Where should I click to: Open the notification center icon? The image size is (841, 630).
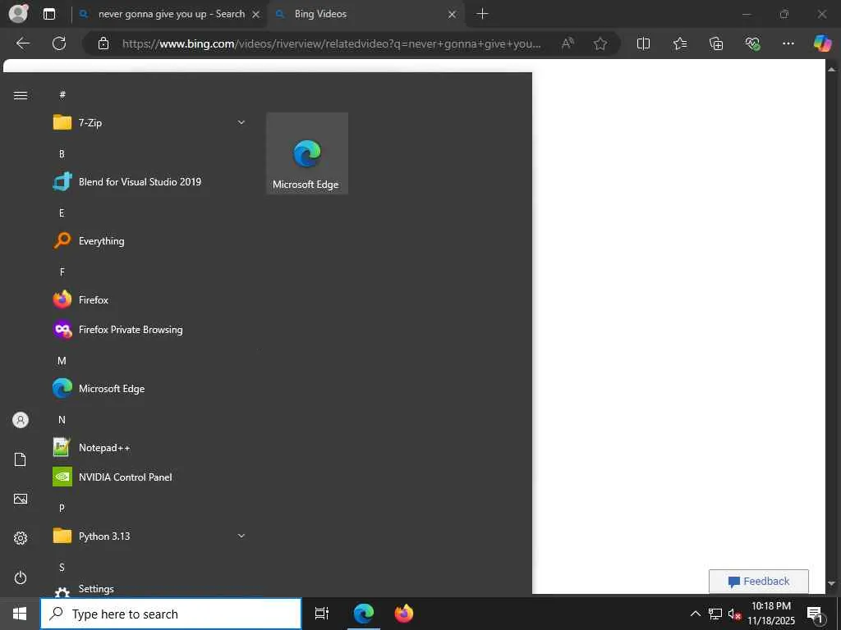(815, 614)
